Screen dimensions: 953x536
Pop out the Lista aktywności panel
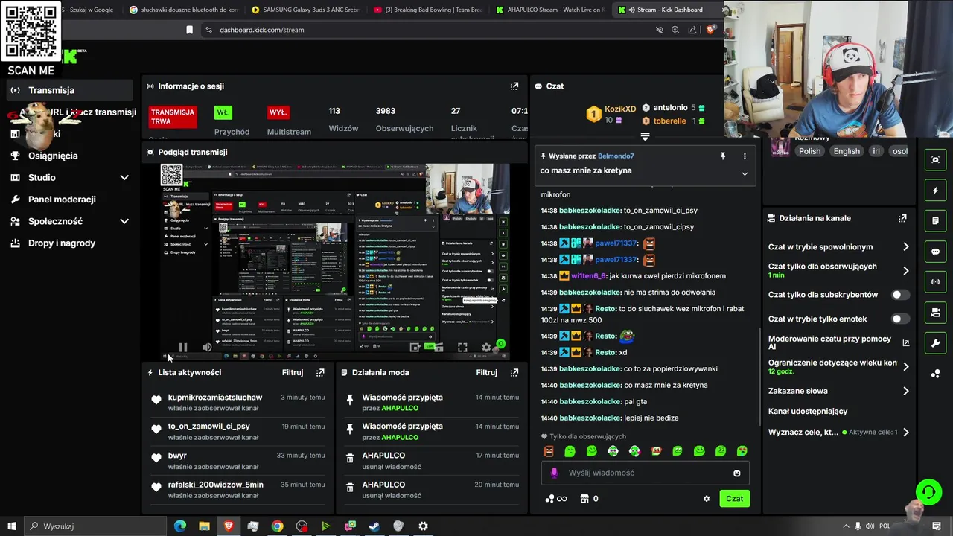tap(320, 372)
